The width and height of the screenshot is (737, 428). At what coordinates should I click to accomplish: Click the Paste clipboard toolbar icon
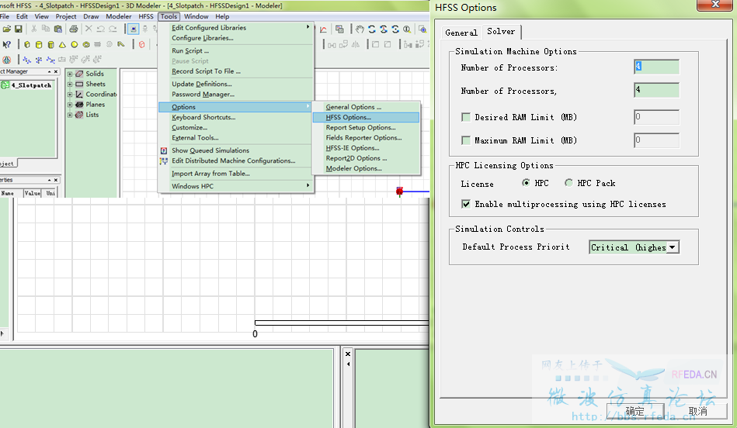point(58,29)
